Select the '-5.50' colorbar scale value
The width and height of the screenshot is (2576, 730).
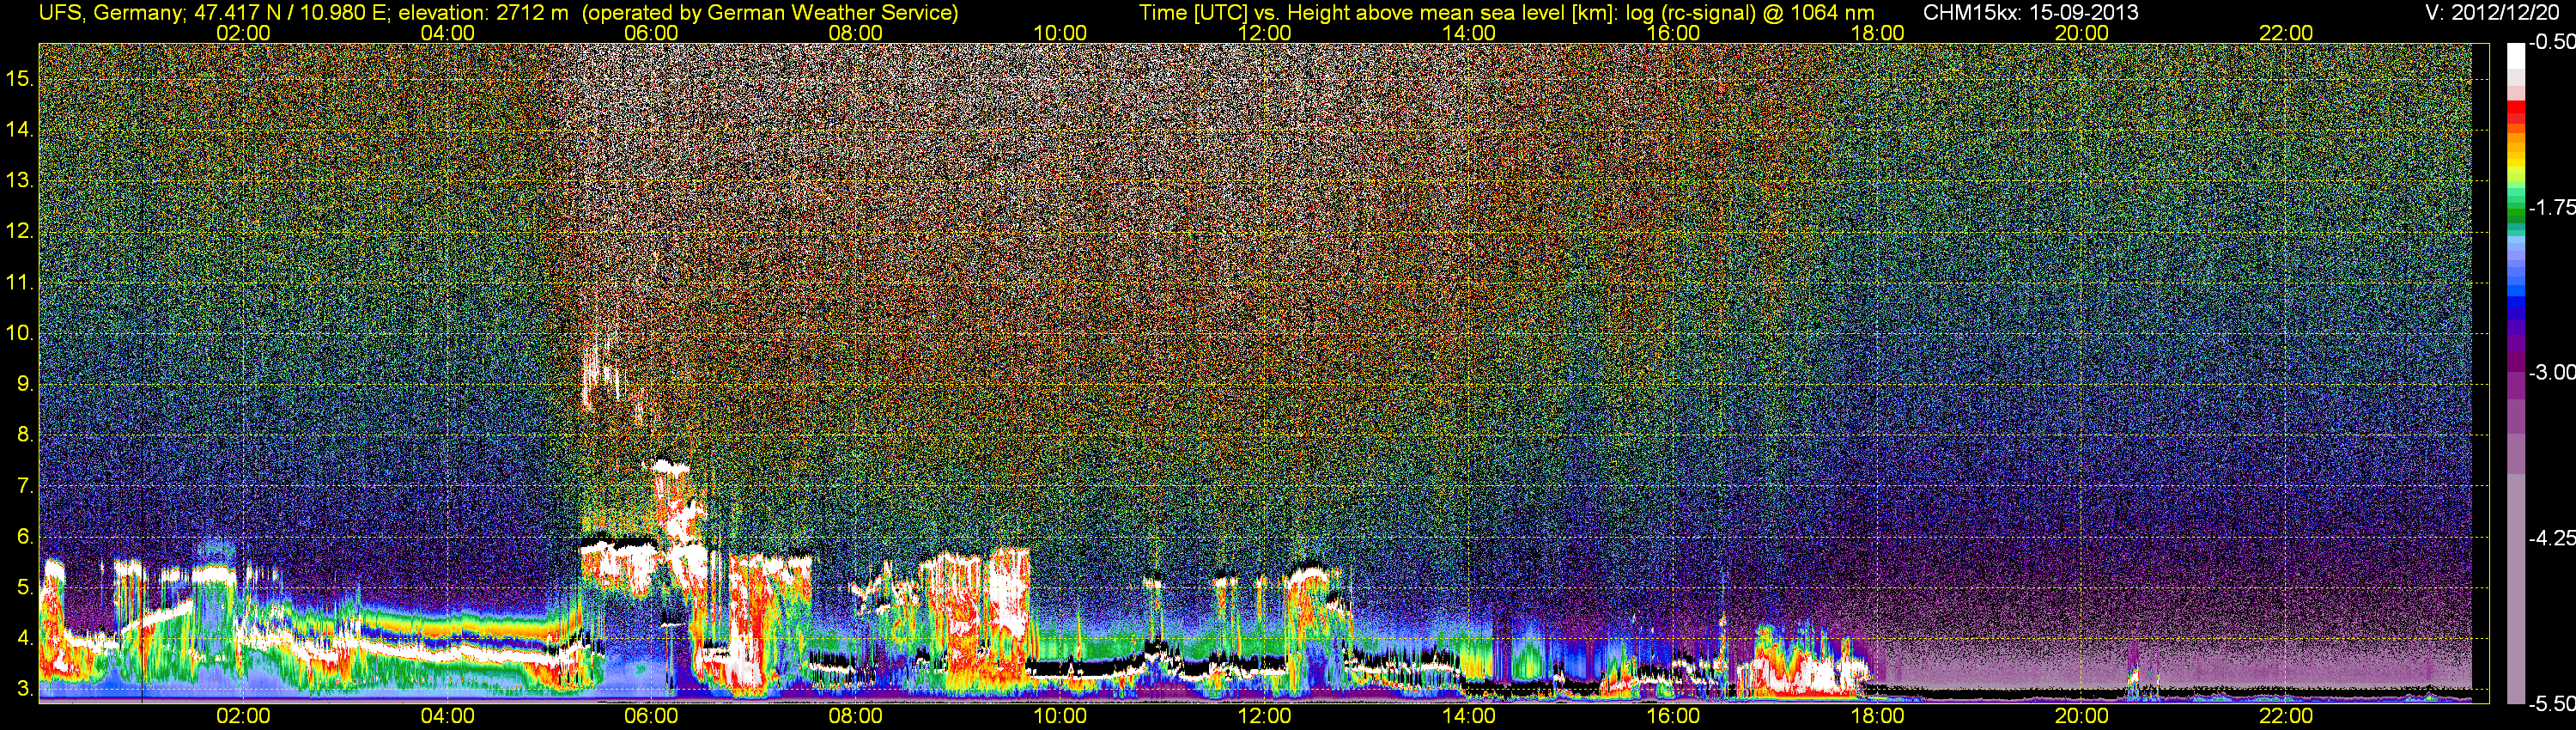2551,704
